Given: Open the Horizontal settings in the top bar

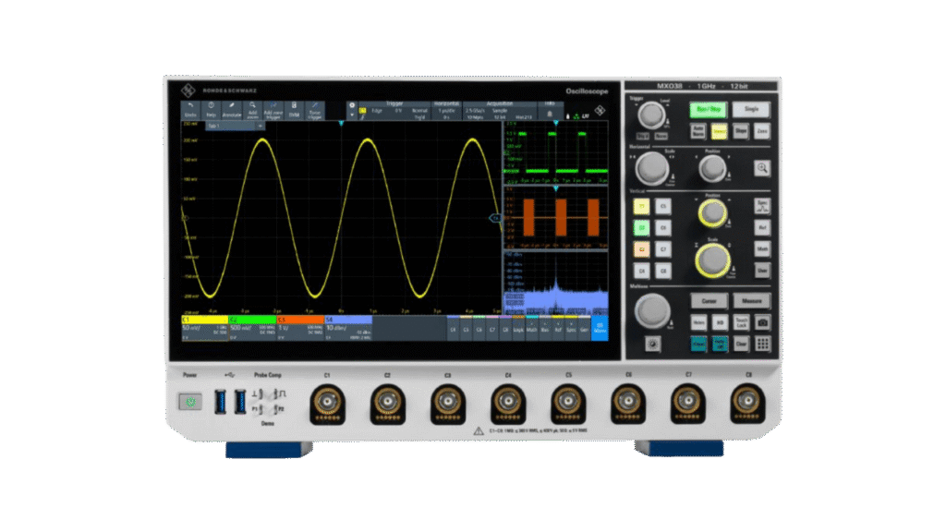Looking at the screenshot, I should (x=446, y=111).
